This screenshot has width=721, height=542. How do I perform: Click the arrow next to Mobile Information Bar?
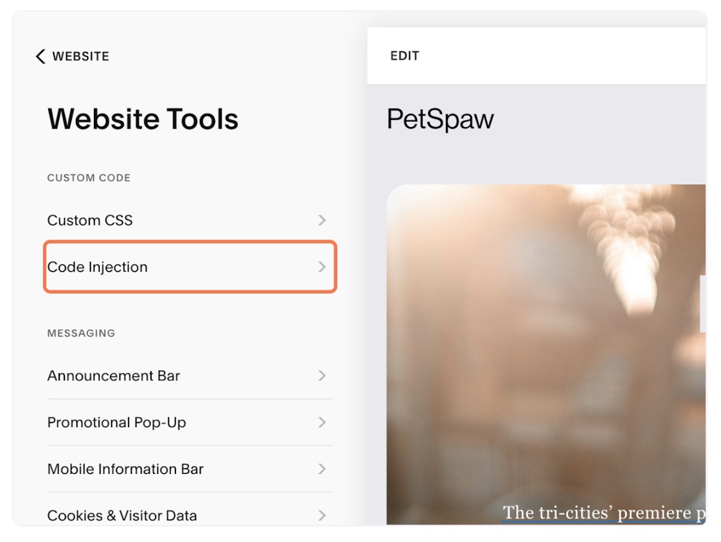322,469
